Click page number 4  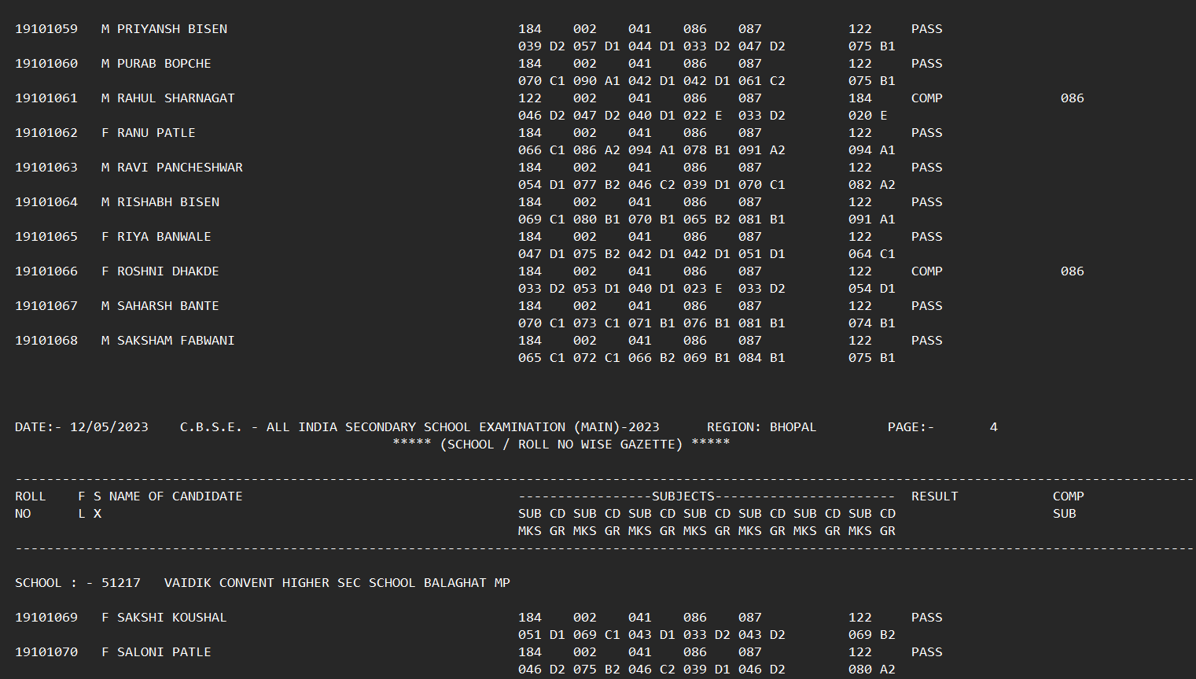(994, 427)
